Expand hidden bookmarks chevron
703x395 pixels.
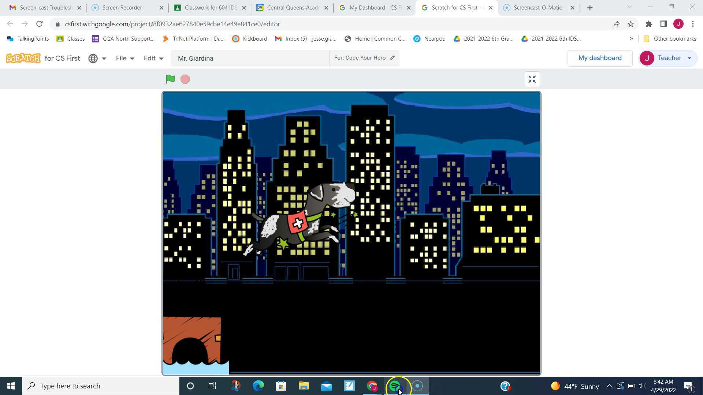631,39
